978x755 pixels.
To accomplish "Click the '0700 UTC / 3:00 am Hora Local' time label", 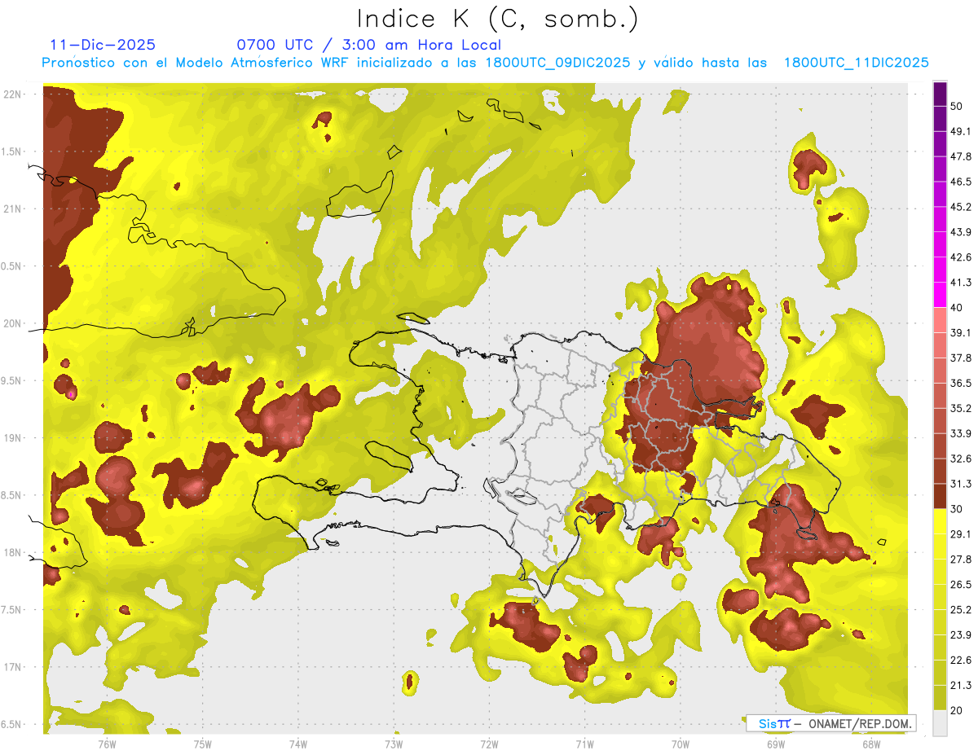I will pyautogui.click(x=368, y=45).
